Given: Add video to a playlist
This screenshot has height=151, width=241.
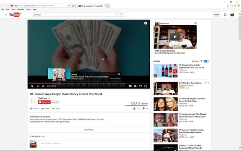Looking at the screenshot, I should click(33, 109).
